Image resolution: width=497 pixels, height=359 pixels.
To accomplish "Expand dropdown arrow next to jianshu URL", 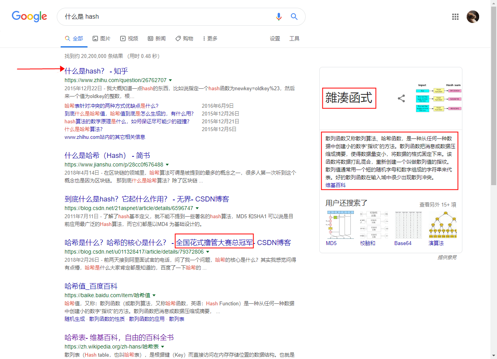I will 167,165.
